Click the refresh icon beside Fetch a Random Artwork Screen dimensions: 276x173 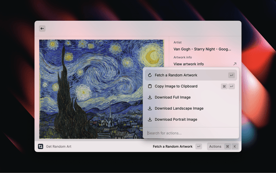150,75
